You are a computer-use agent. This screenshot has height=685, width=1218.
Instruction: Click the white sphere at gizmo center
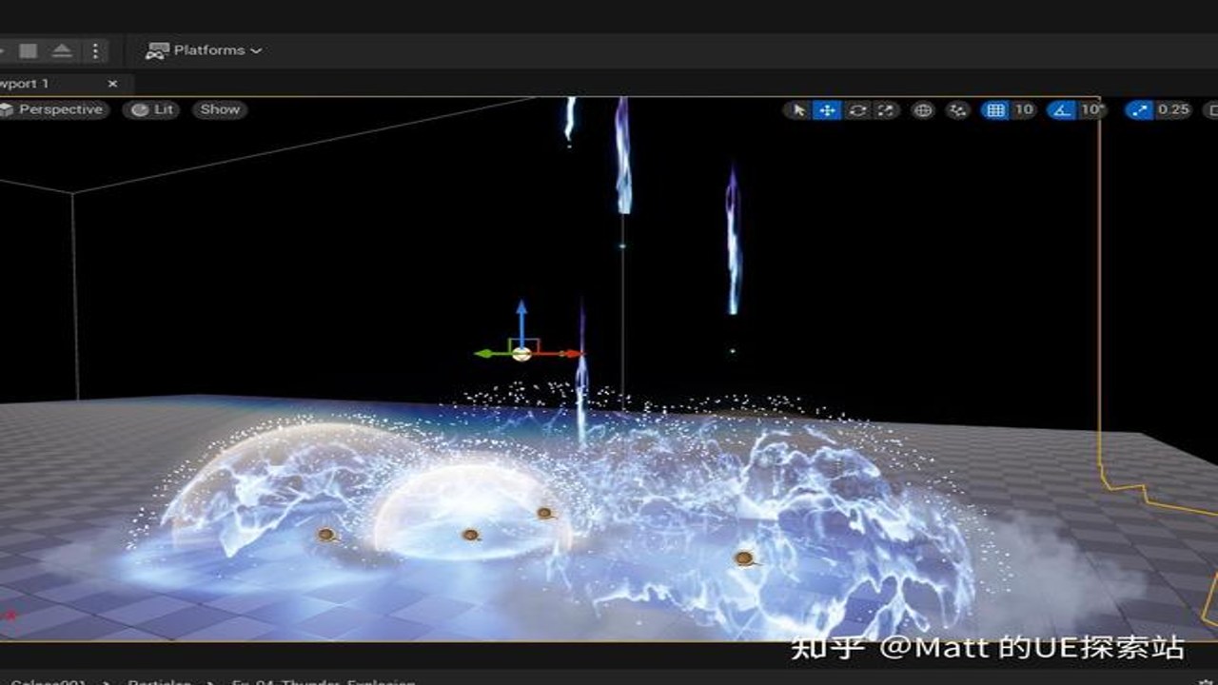click(x=521, y=354)
